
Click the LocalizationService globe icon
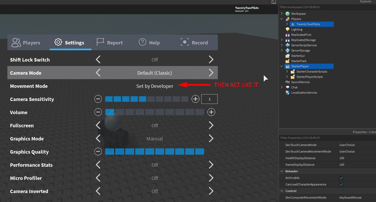coord(288,93)
